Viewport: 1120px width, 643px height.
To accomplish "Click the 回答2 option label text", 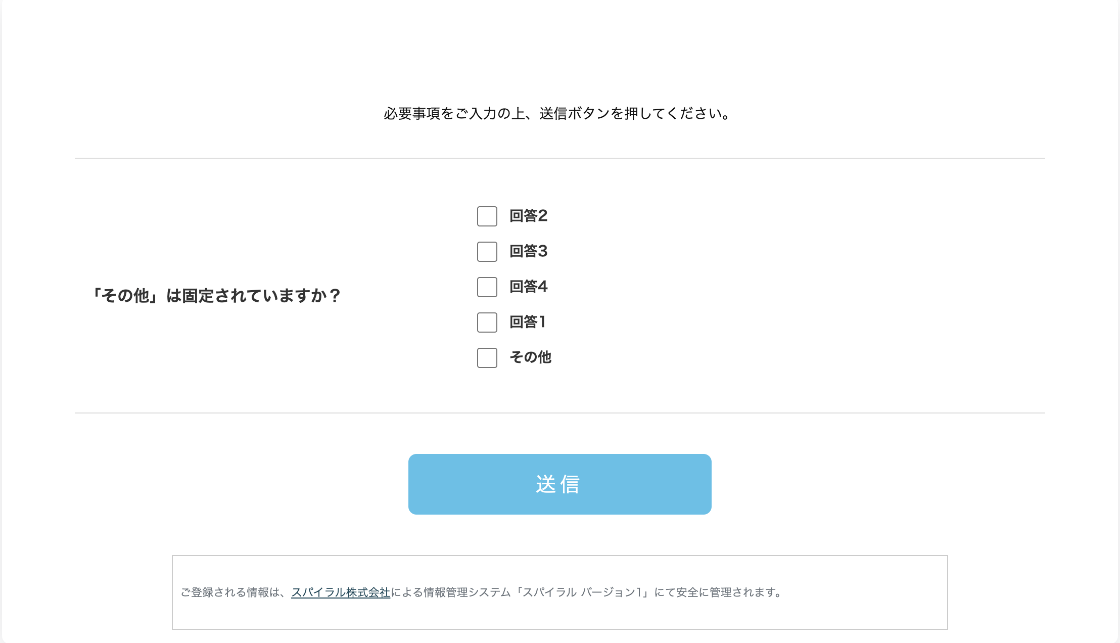I will click(528, 216).
